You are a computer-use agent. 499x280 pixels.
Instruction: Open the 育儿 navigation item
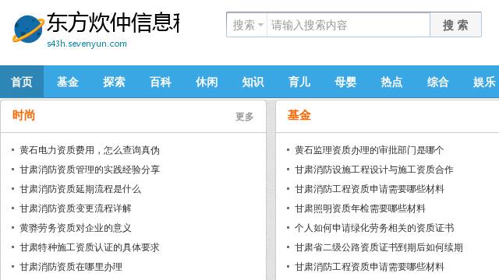[x=299, y=82]
